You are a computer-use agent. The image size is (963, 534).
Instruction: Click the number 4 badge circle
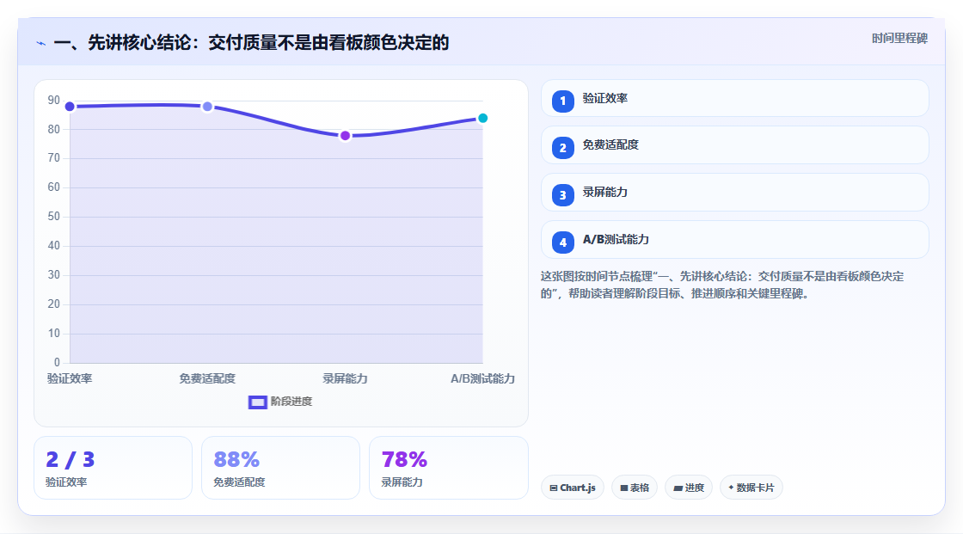click(x=562, y=242)
